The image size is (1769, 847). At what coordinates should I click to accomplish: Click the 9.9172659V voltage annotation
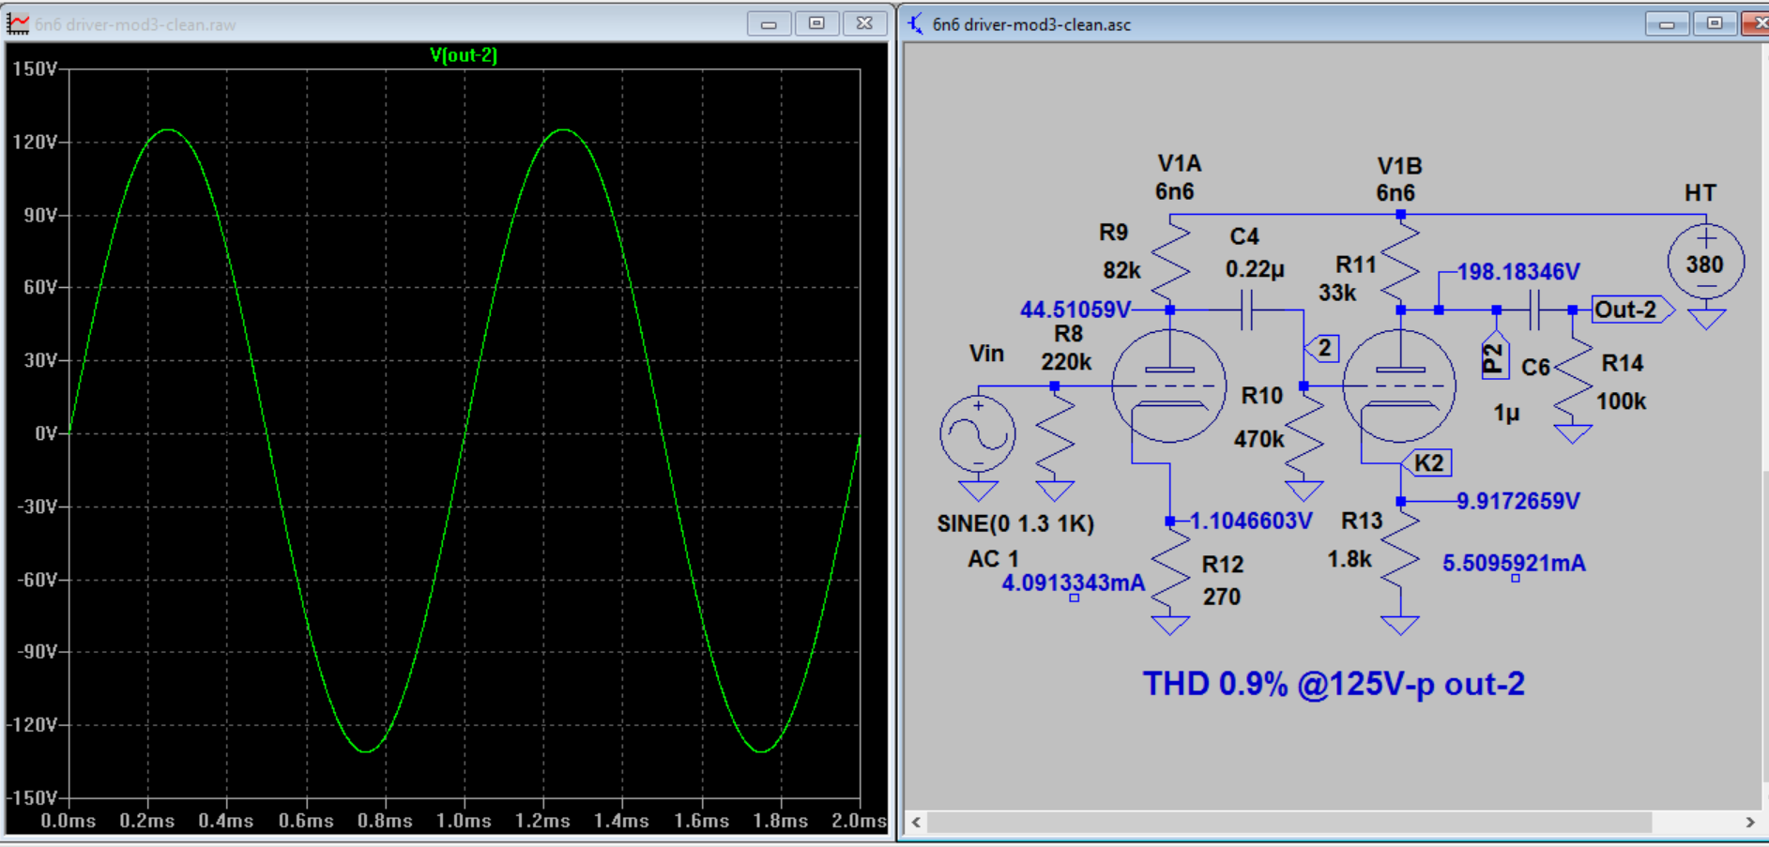pyautogui.click(x=1518, y=501)
